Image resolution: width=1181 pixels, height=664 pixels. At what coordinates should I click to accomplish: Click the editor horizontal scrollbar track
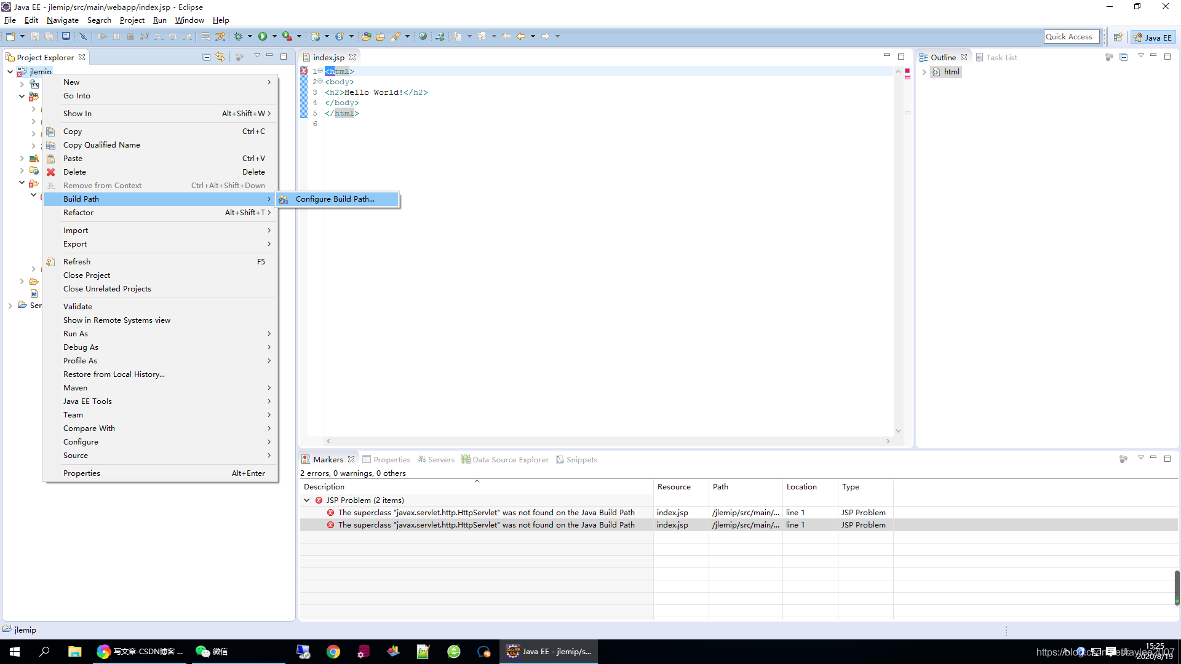click(x=609, y=441)
